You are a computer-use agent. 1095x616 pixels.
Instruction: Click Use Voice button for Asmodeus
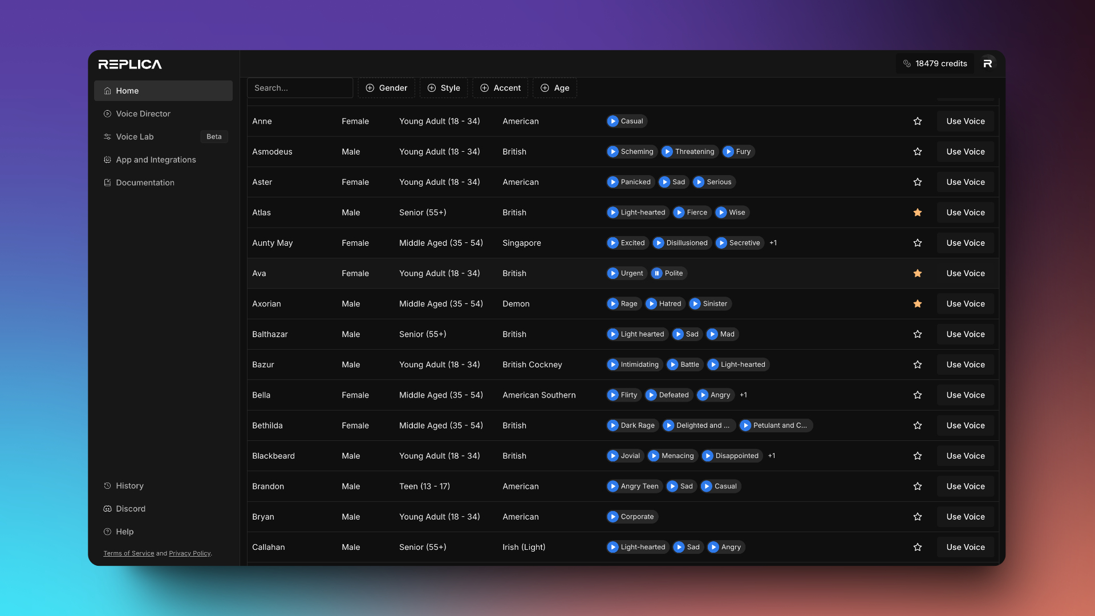click(x=965, y=152)
